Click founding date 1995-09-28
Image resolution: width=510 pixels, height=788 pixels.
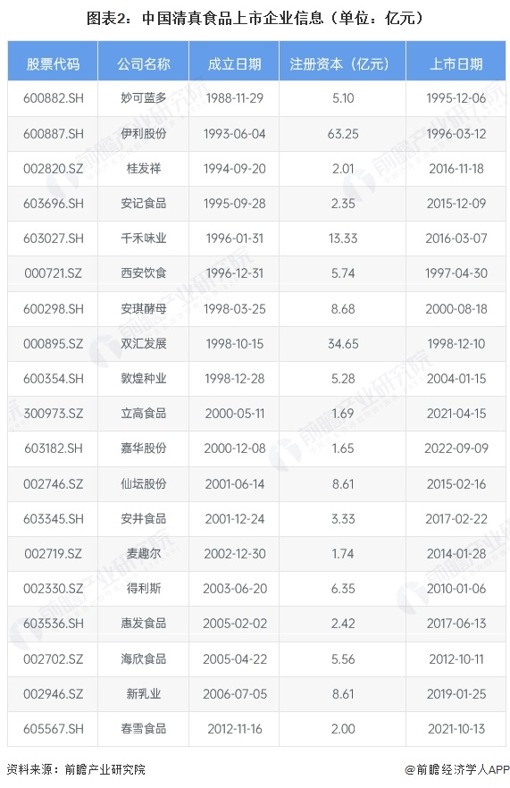tap(235, 204)
